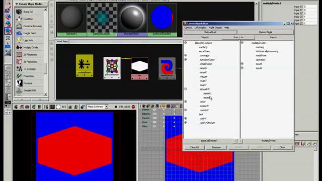
Task: Click the Create Nodes list scroll down arrow
Action: [45, 94]
